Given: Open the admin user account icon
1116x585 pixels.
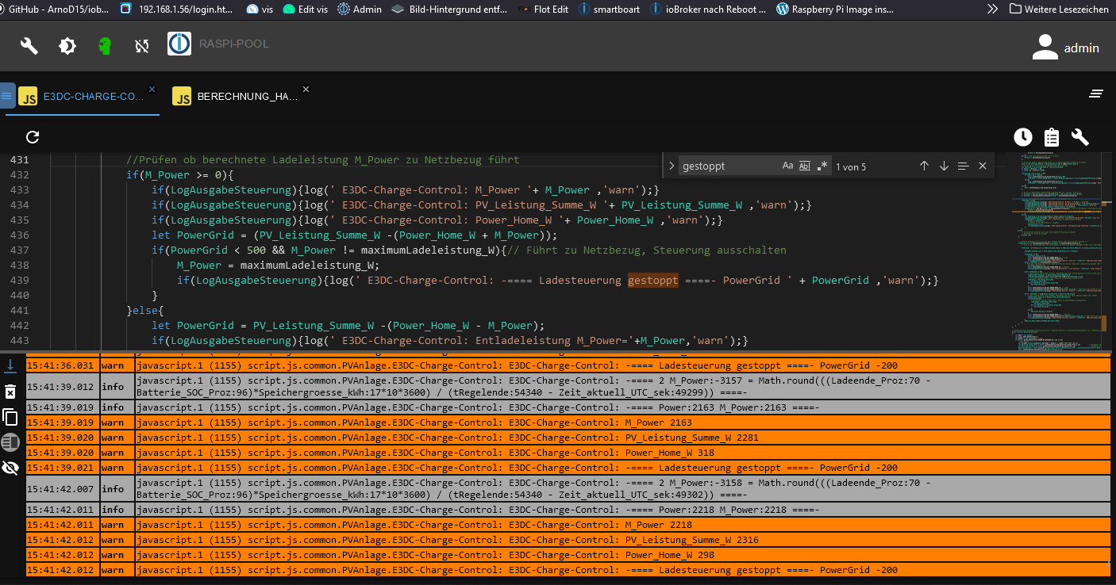Looking at the screenshot, I should pos(1045,48).
